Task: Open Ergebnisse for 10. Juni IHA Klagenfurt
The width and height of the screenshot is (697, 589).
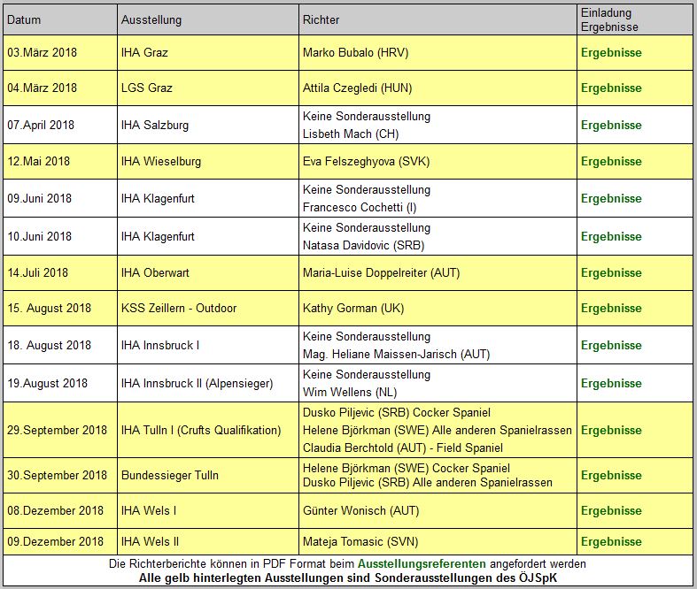Action: click(x=611, y=236)
